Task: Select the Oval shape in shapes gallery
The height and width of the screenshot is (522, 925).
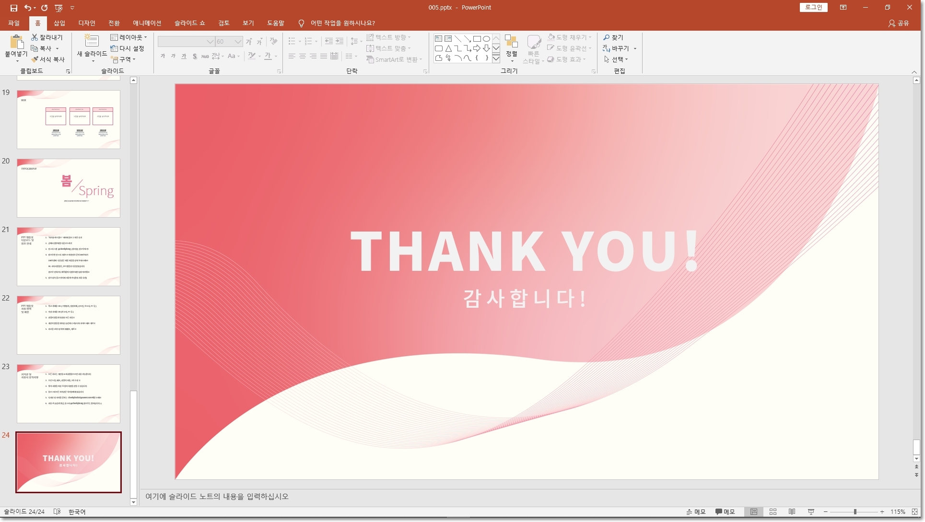Action: pos(486,39)
